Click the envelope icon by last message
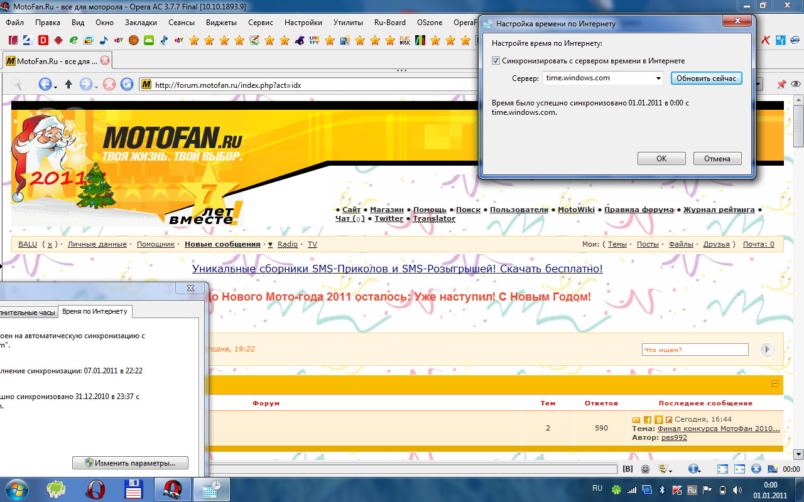Viewport: 804px width, 502px height. [636, 419]
